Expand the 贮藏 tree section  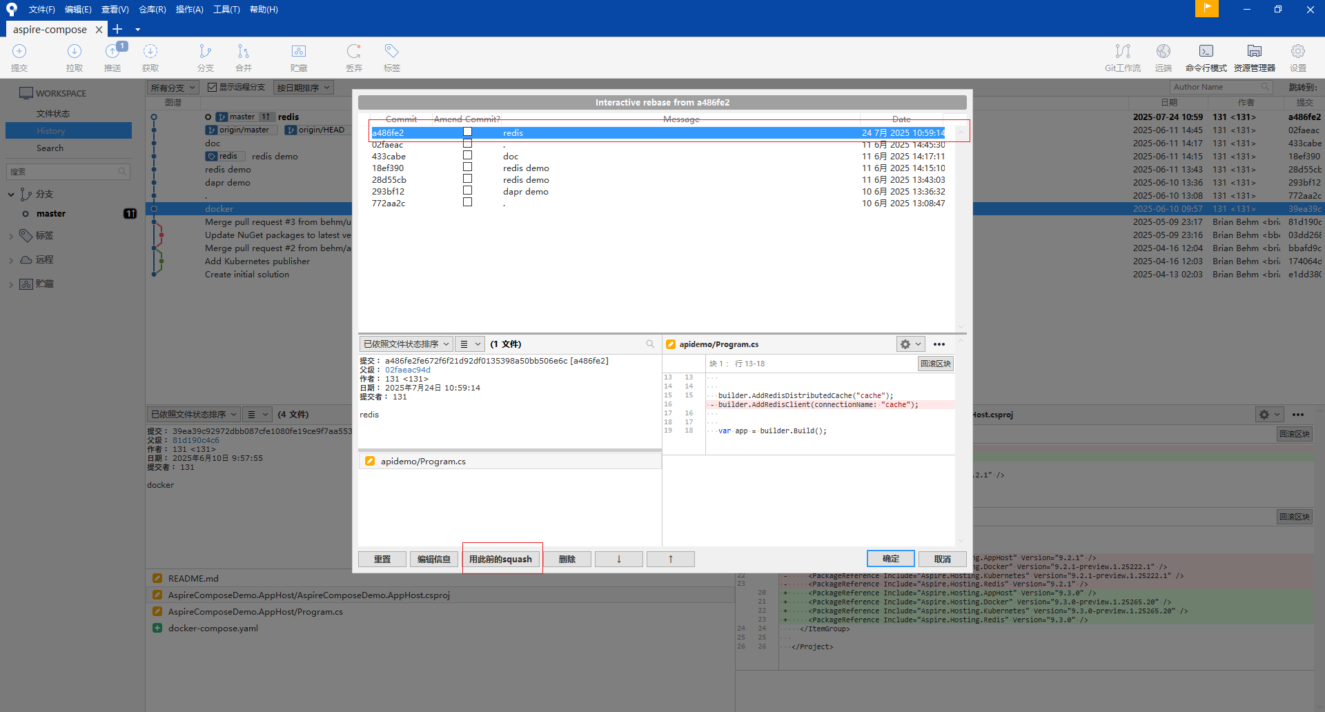pyautogui.click(x=11, y=284)
